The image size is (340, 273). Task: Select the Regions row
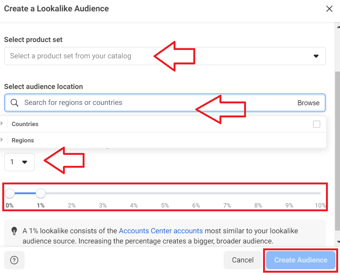[x=163, y=140]
